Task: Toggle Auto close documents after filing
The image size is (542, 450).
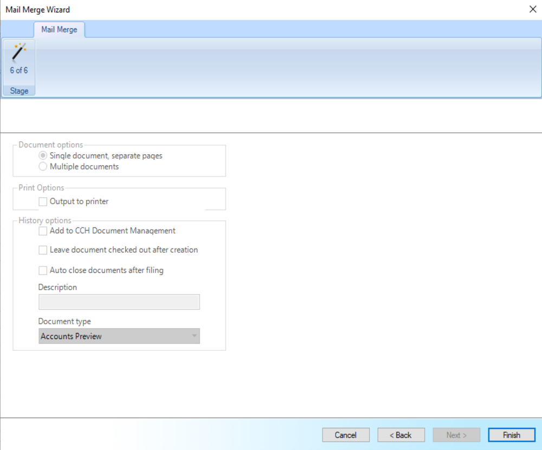Action: click(43, 270)
